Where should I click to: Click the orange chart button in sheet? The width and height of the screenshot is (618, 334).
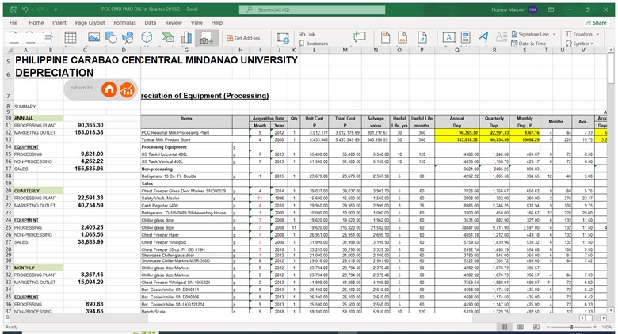pyautogui.click(x=127, y=89)
